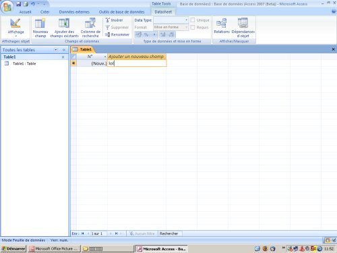Open the Toutes les tables dropdown arrow
This screenshot has width=337, height=253.
[x=56, y=50]
